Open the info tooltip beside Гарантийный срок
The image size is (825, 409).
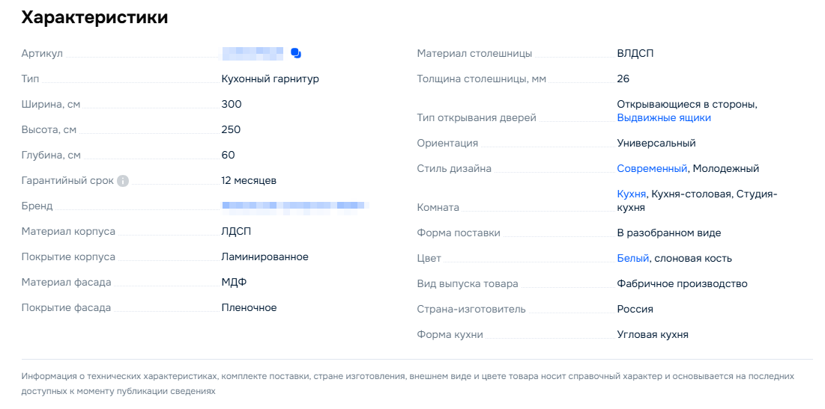pyautogui.click(x=123, y=181)
